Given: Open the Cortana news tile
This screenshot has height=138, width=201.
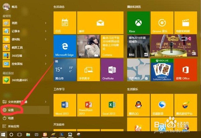Looking at the screenshot, I should pyautogui.click(x=112, y=46).
